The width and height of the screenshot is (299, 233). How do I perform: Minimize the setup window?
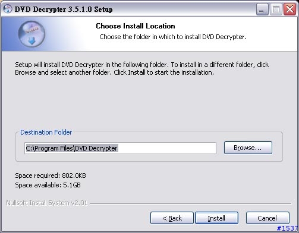click(x=262, y=9)
